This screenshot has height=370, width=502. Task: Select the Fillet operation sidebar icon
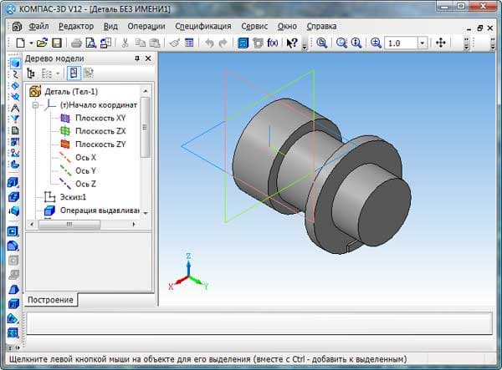(13, 246)
